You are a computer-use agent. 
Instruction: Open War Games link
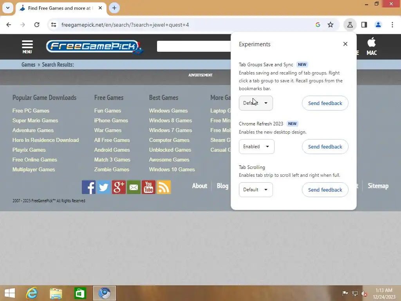point(108,130)
